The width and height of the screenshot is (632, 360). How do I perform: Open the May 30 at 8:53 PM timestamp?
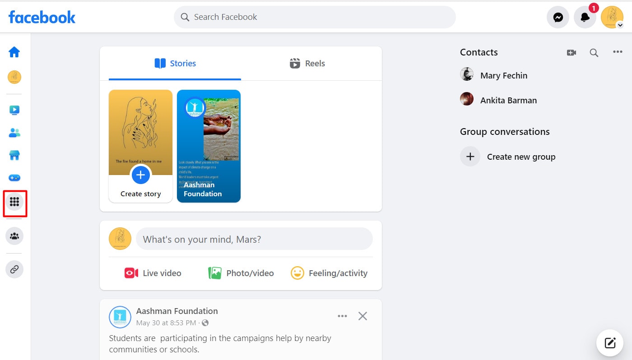click(x=166, y=323)
